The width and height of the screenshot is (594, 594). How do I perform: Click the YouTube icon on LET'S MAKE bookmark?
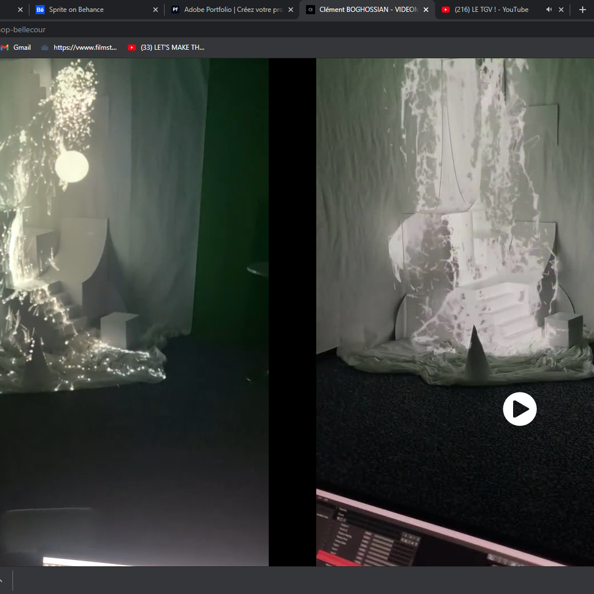tap(132, 48)
